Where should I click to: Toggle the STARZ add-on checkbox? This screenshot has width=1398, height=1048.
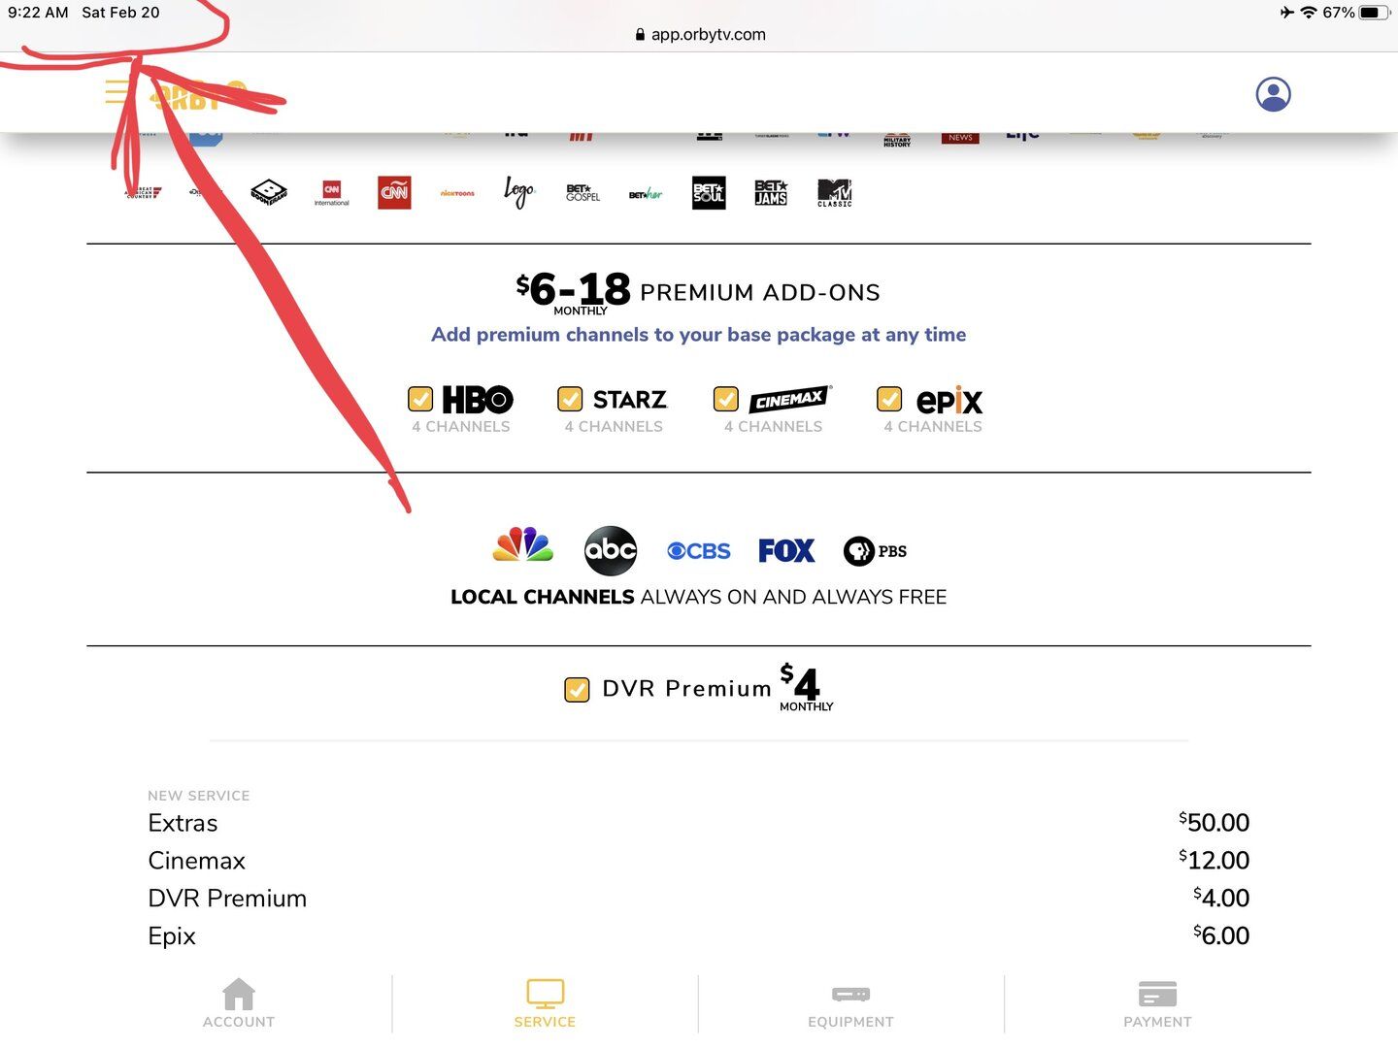570,399
